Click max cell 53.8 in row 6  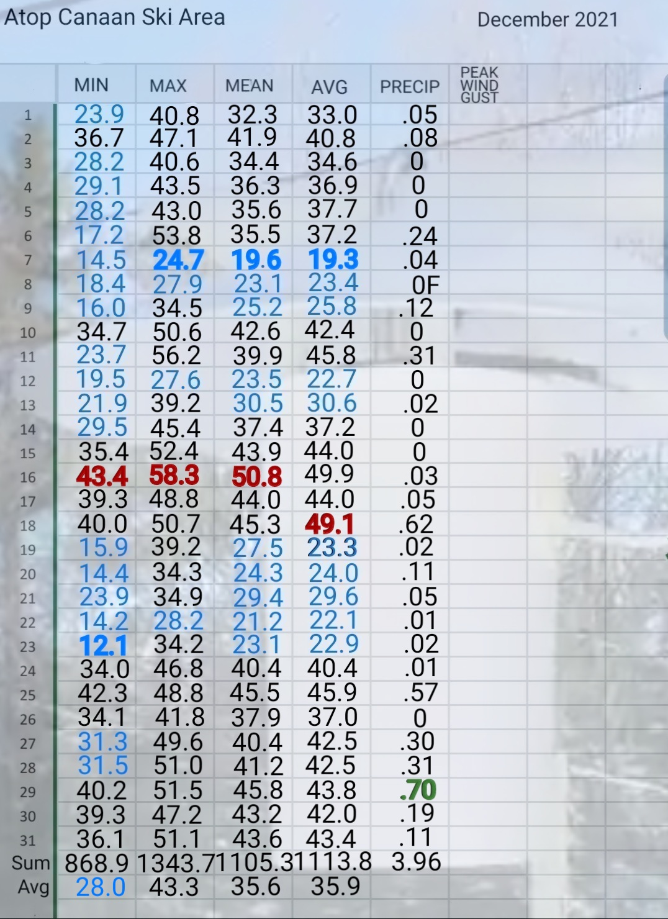(177, 236)
